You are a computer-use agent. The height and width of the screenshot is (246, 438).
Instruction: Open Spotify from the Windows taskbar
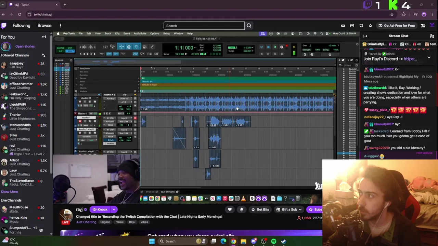273,241
